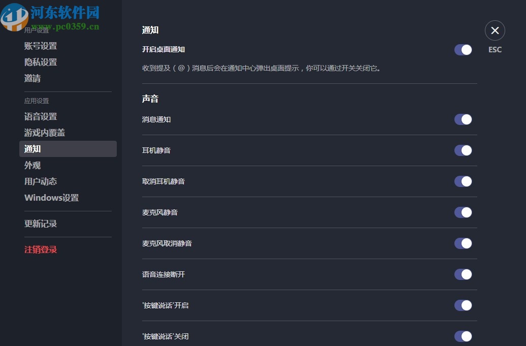Turn off 语音连接断开 sound alert
Viewport: 526px width, 346px height.
point(463,274)
